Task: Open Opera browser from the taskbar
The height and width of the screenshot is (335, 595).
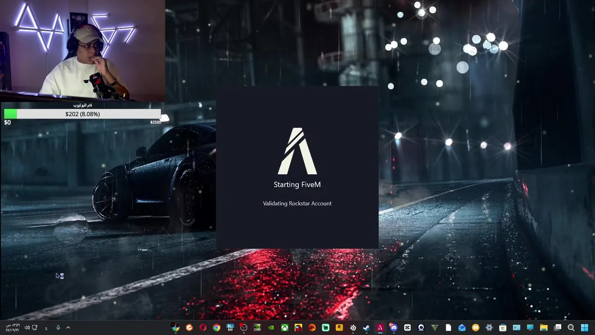Action: (203, 328)
